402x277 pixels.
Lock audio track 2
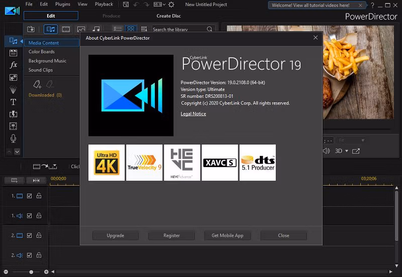tap(39, 255)
